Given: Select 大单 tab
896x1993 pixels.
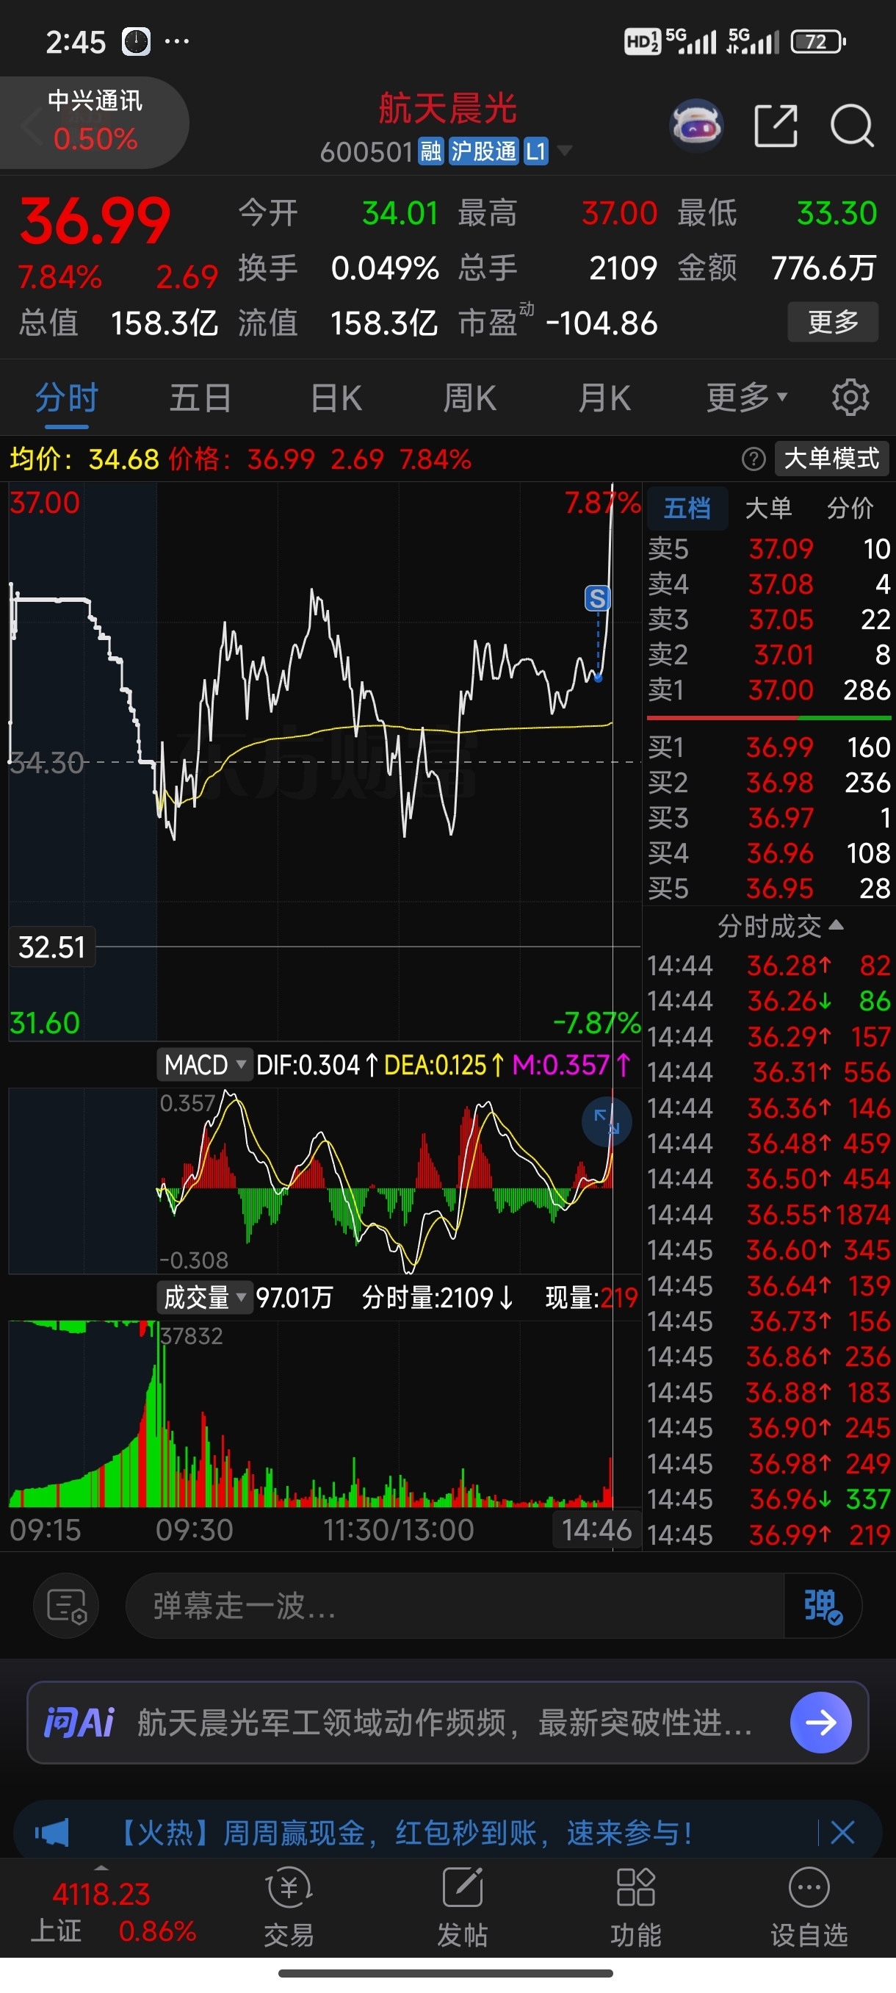Looking at the screenshot, I should pos(767,508).
